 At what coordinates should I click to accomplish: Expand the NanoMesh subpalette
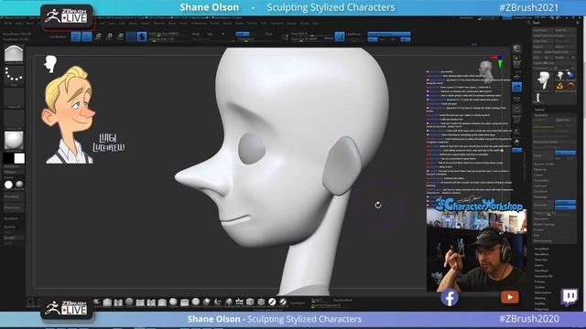pos(541,254)
